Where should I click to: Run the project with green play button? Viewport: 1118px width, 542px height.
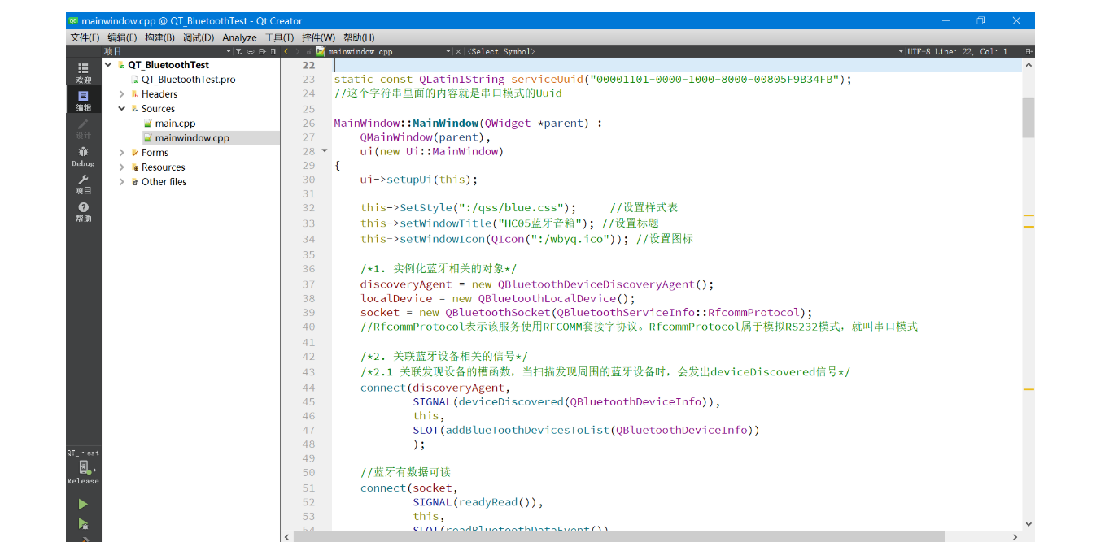point(83,505)
